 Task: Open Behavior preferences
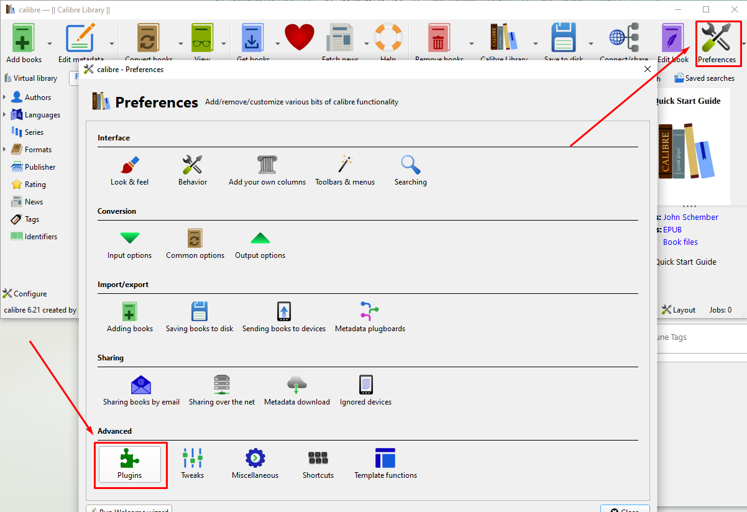click(x=193, y=171)
